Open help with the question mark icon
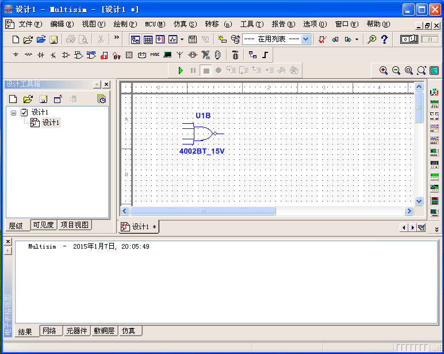 384,39
